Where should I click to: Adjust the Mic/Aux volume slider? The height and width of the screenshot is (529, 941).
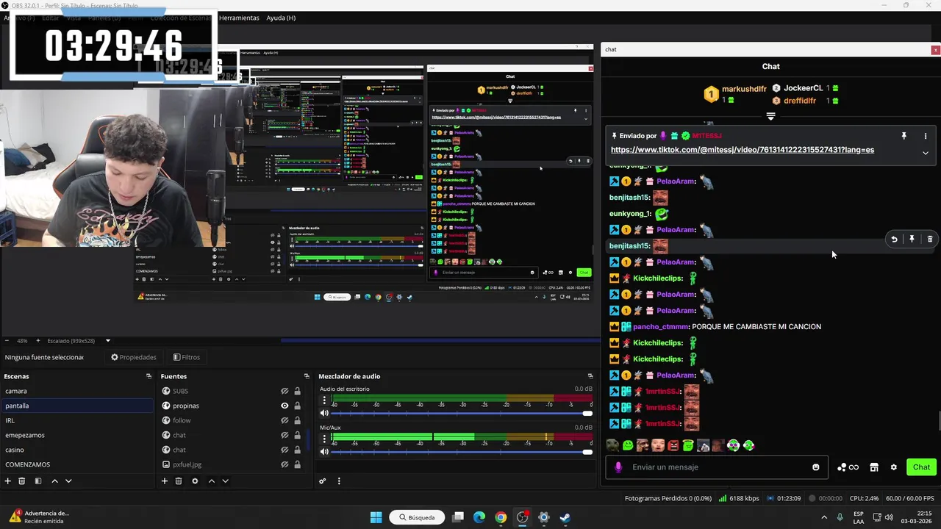[x=460, y=452]
